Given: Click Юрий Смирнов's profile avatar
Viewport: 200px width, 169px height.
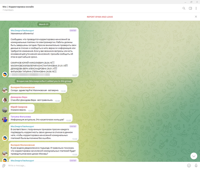Looking at the screenshot, I should [5, 110].
